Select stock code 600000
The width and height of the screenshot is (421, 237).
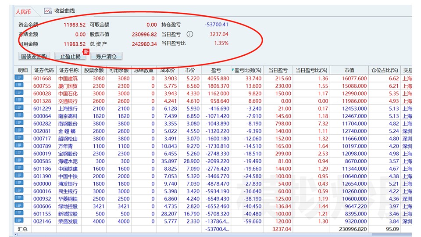42,184
